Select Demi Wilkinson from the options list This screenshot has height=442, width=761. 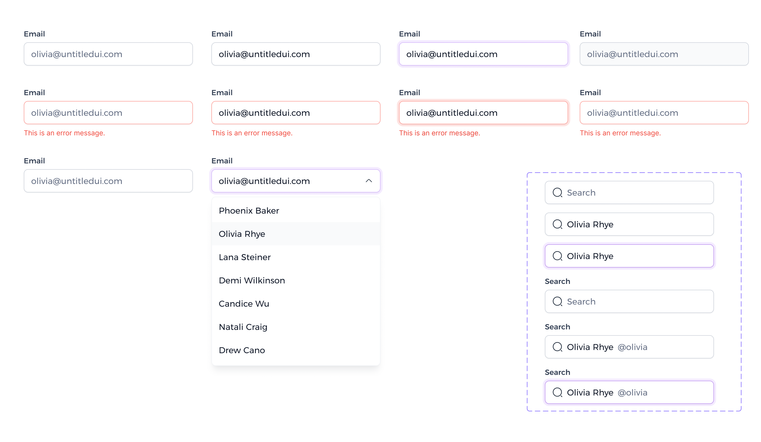point(296,280)
